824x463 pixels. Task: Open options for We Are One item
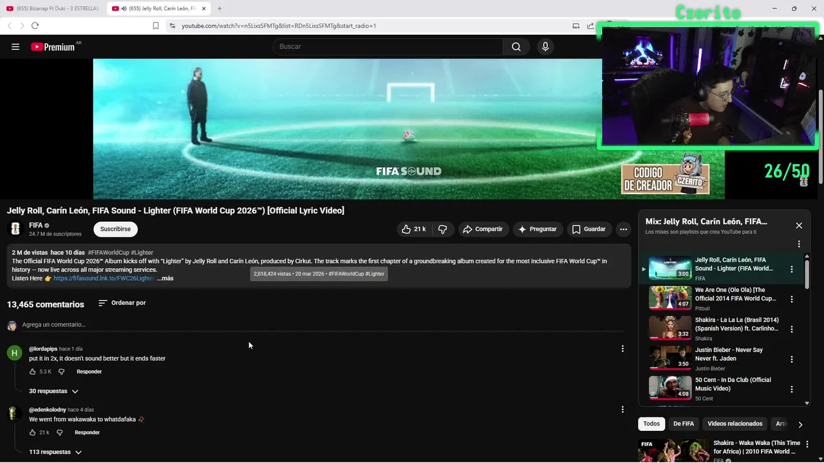pos(792,299)
